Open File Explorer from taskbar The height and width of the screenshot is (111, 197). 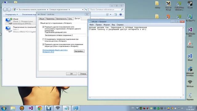tap(13, 108)
